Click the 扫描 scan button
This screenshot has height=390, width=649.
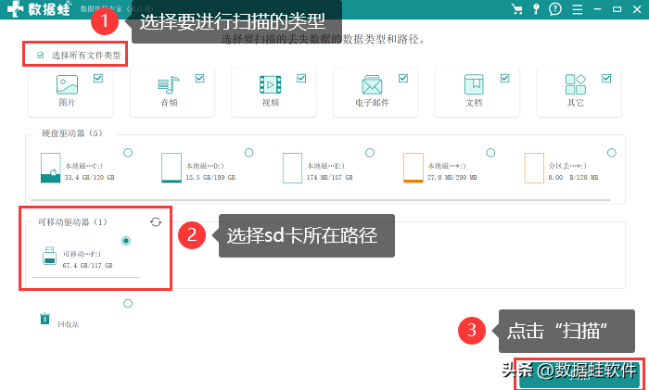coord(579,375)
